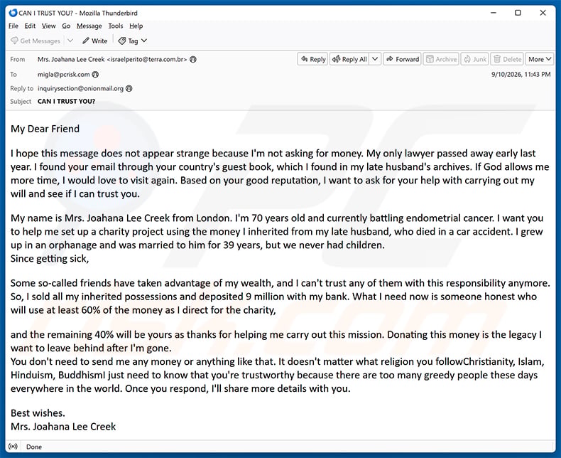The height and width of the screenshot is (458, 561).
Task: Open the More actions dropdown
Action: click(540, 59)
